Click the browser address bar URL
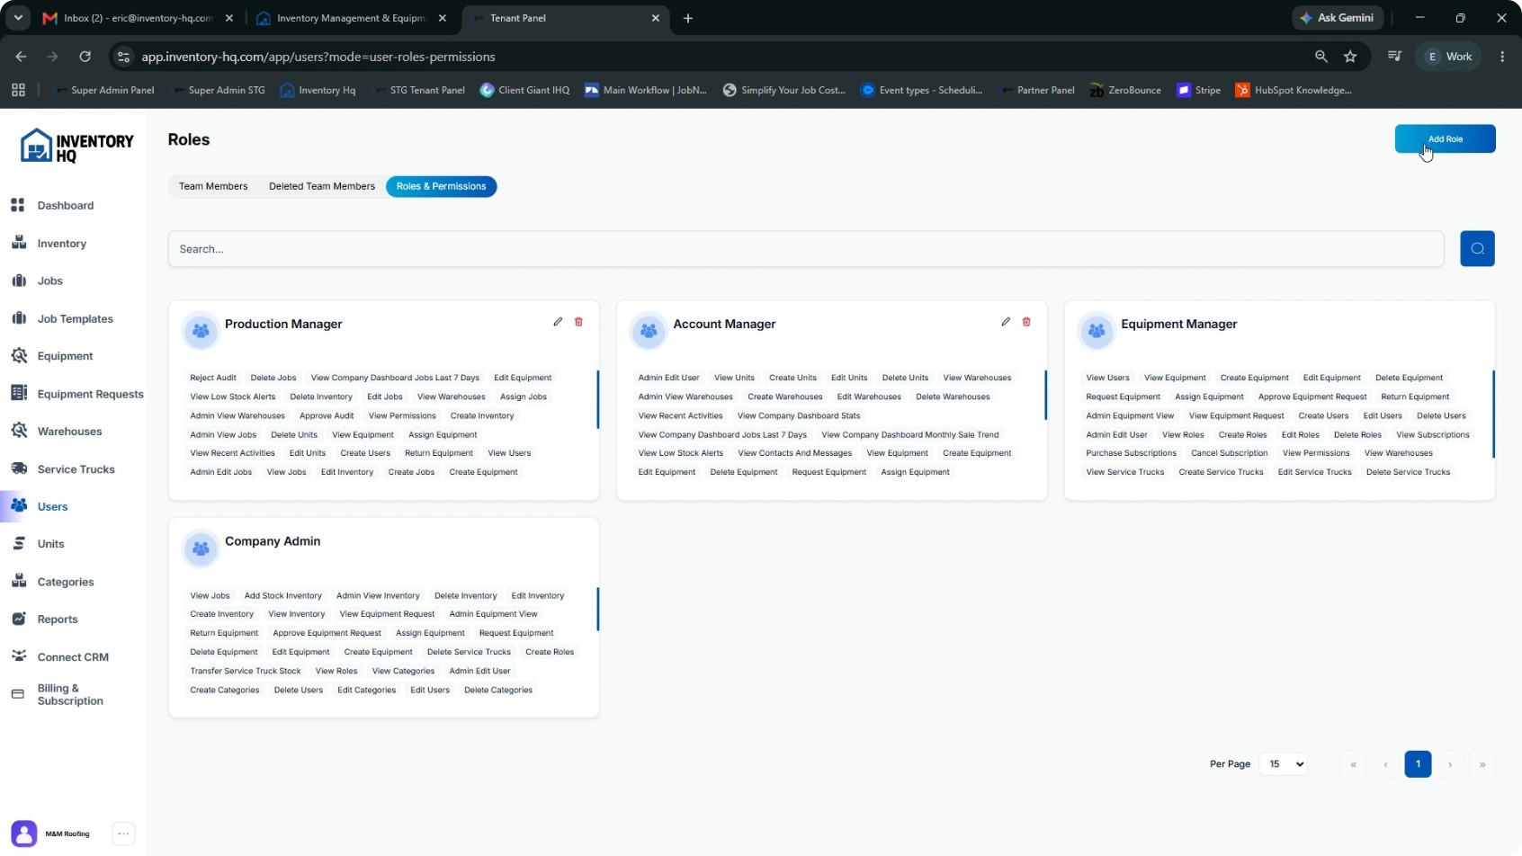Viewport: 1522px width, 856px height. 318,57
